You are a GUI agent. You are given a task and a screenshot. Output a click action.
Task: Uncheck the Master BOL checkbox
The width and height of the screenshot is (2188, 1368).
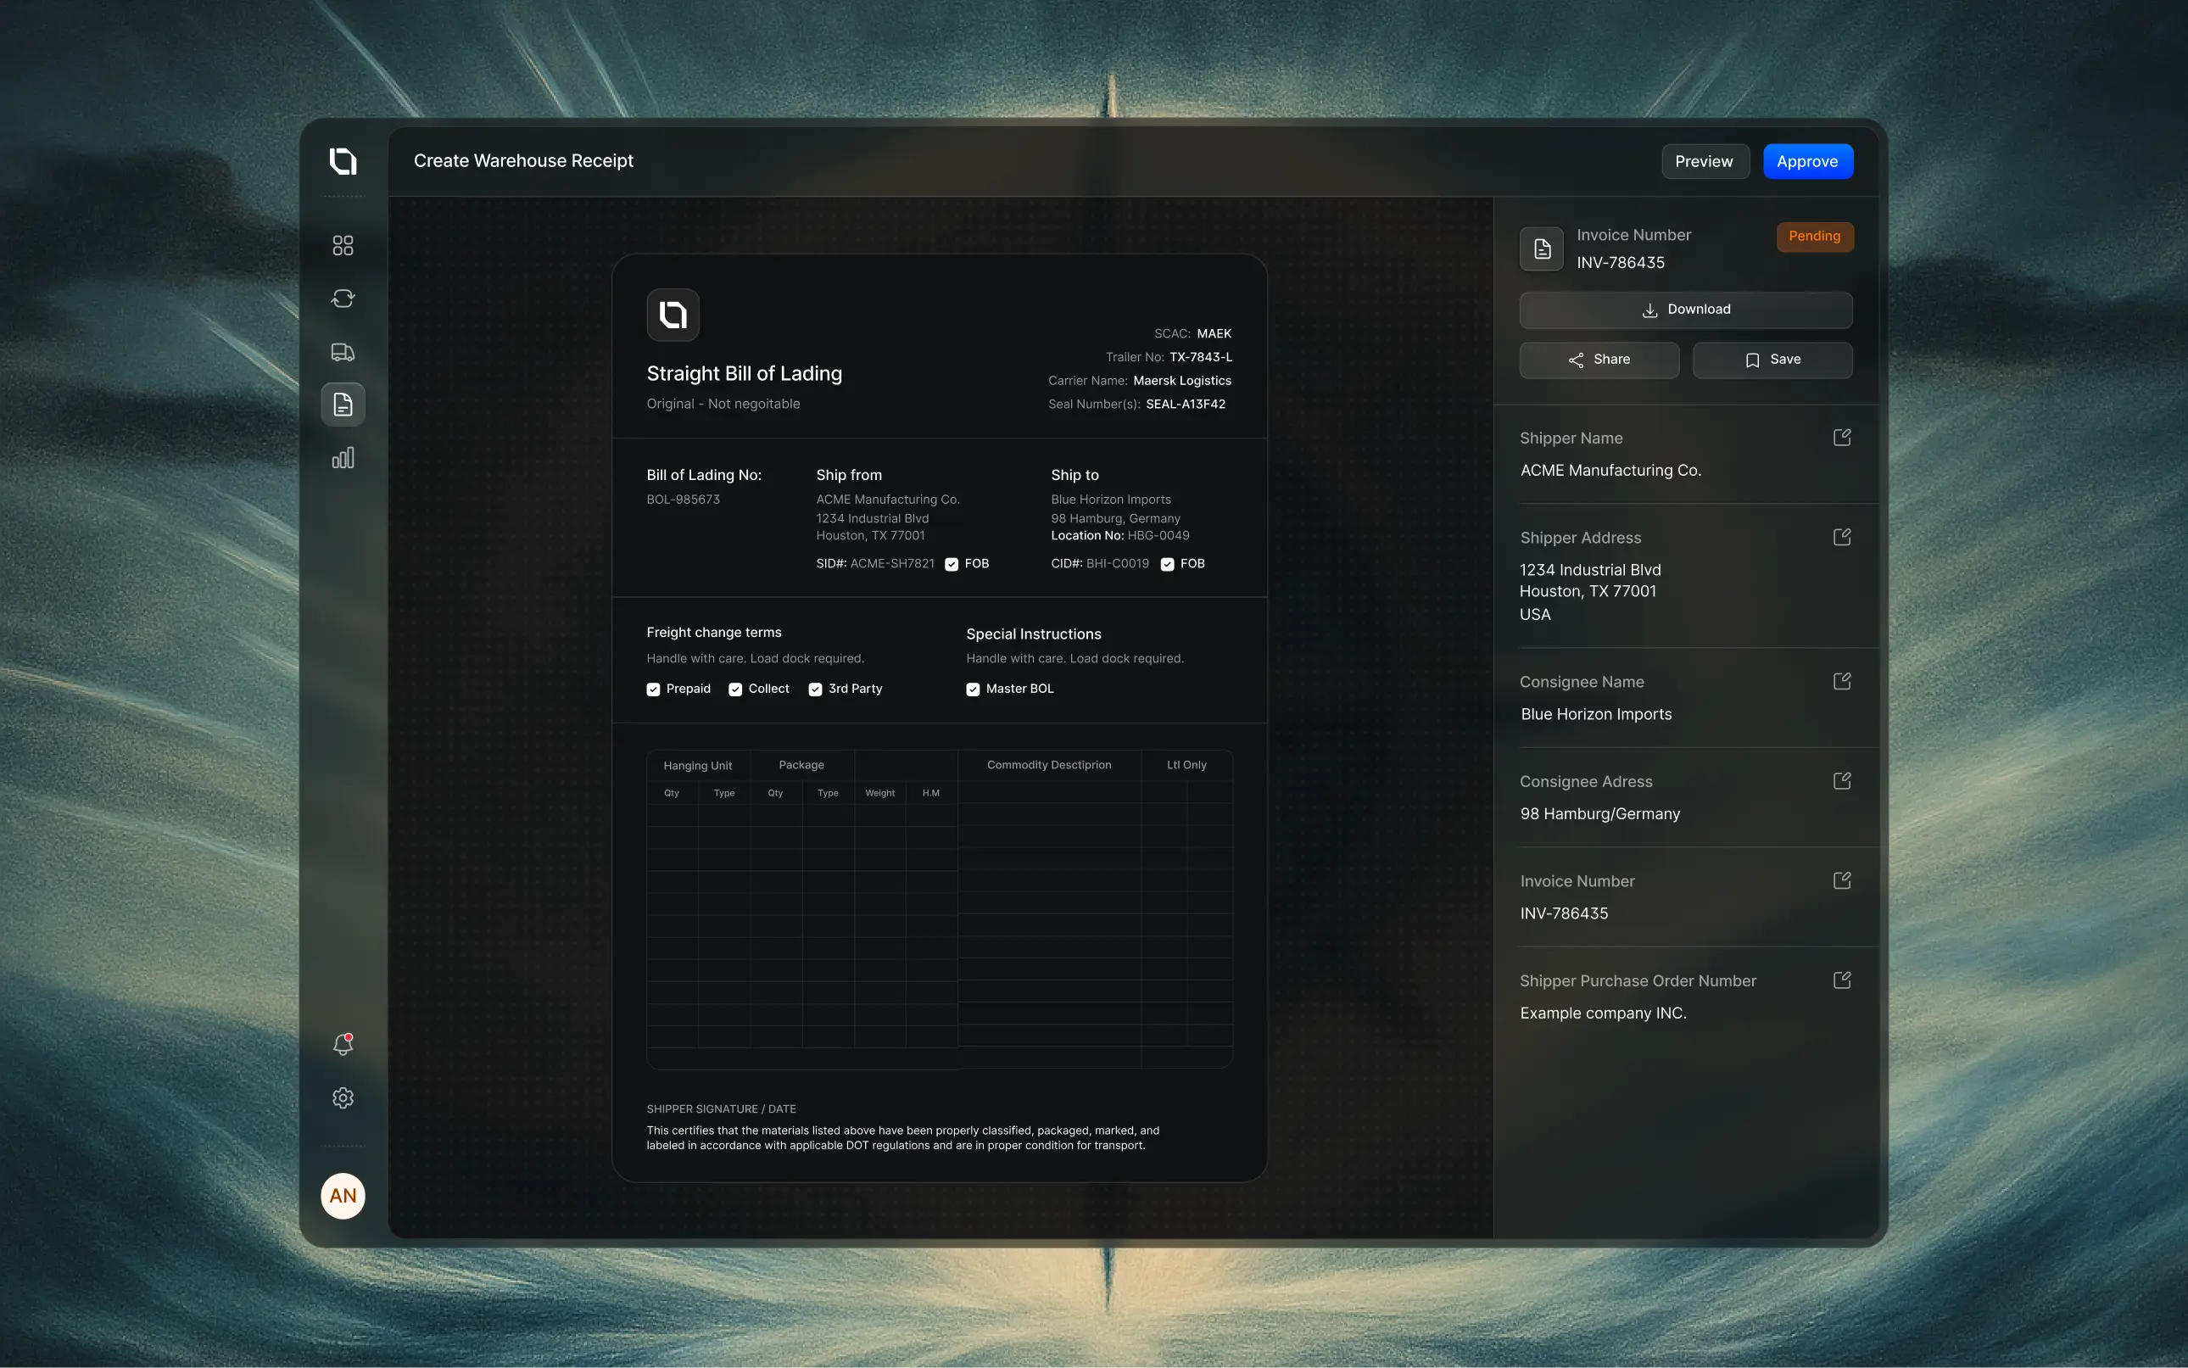[974, 689]
